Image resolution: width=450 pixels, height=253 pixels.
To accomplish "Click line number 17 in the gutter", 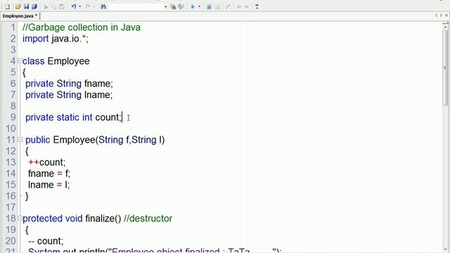I will 11,207.
